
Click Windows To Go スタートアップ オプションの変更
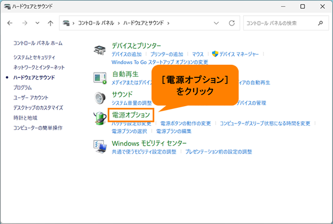pos(160,62)
